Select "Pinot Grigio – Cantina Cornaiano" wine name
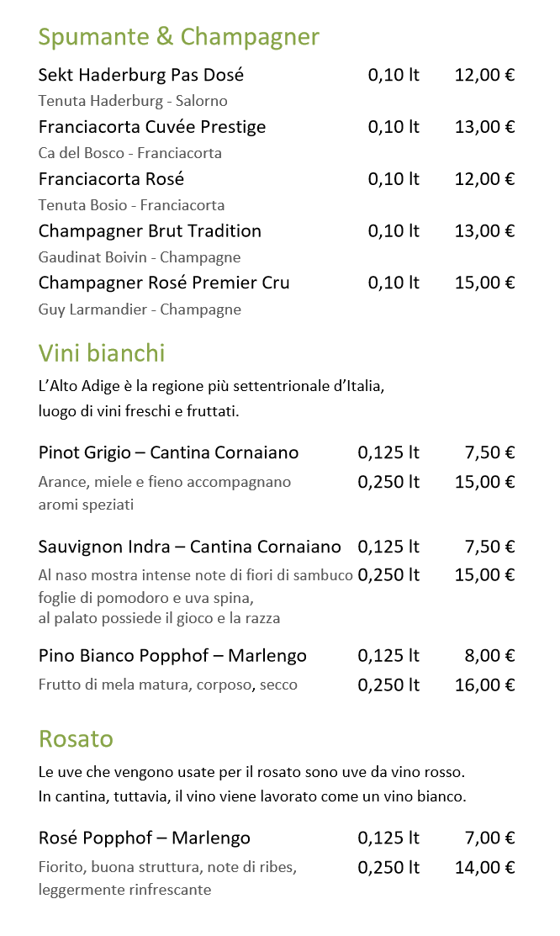 [168, 452]
